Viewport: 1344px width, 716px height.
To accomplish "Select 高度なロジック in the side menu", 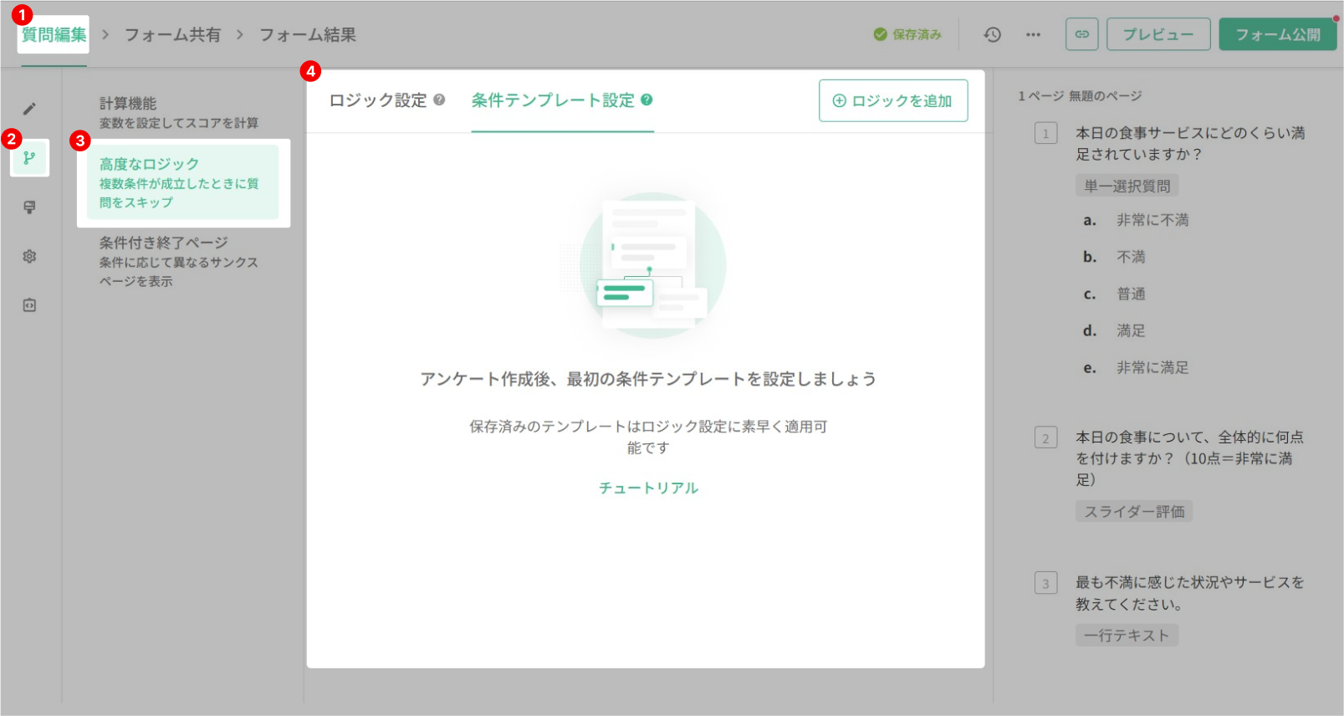I will tap(183, 182).
